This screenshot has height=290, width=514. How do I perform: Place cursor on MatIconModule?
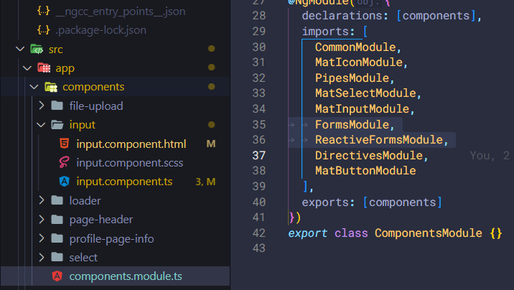coord(359,62)
